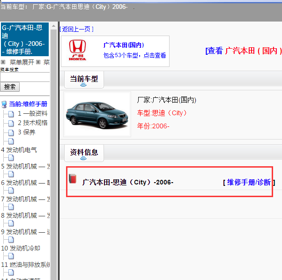This screenshot has height=280, width=282.
Task: Open the red book manual icon
Action: pyautogui.click(x=73, y=179)
